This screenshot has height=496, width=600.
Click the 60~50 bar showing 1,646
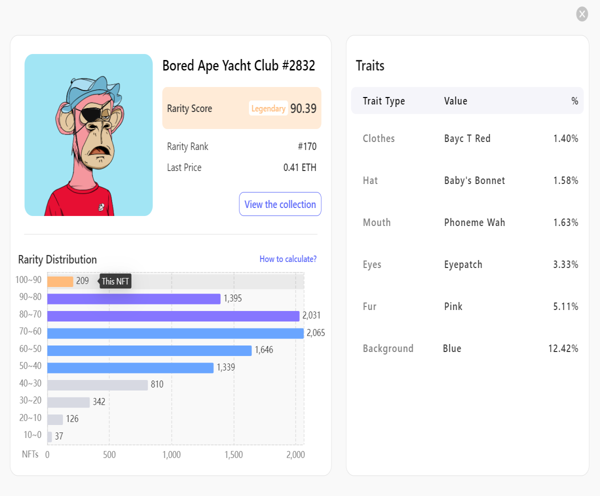(149, 350)
